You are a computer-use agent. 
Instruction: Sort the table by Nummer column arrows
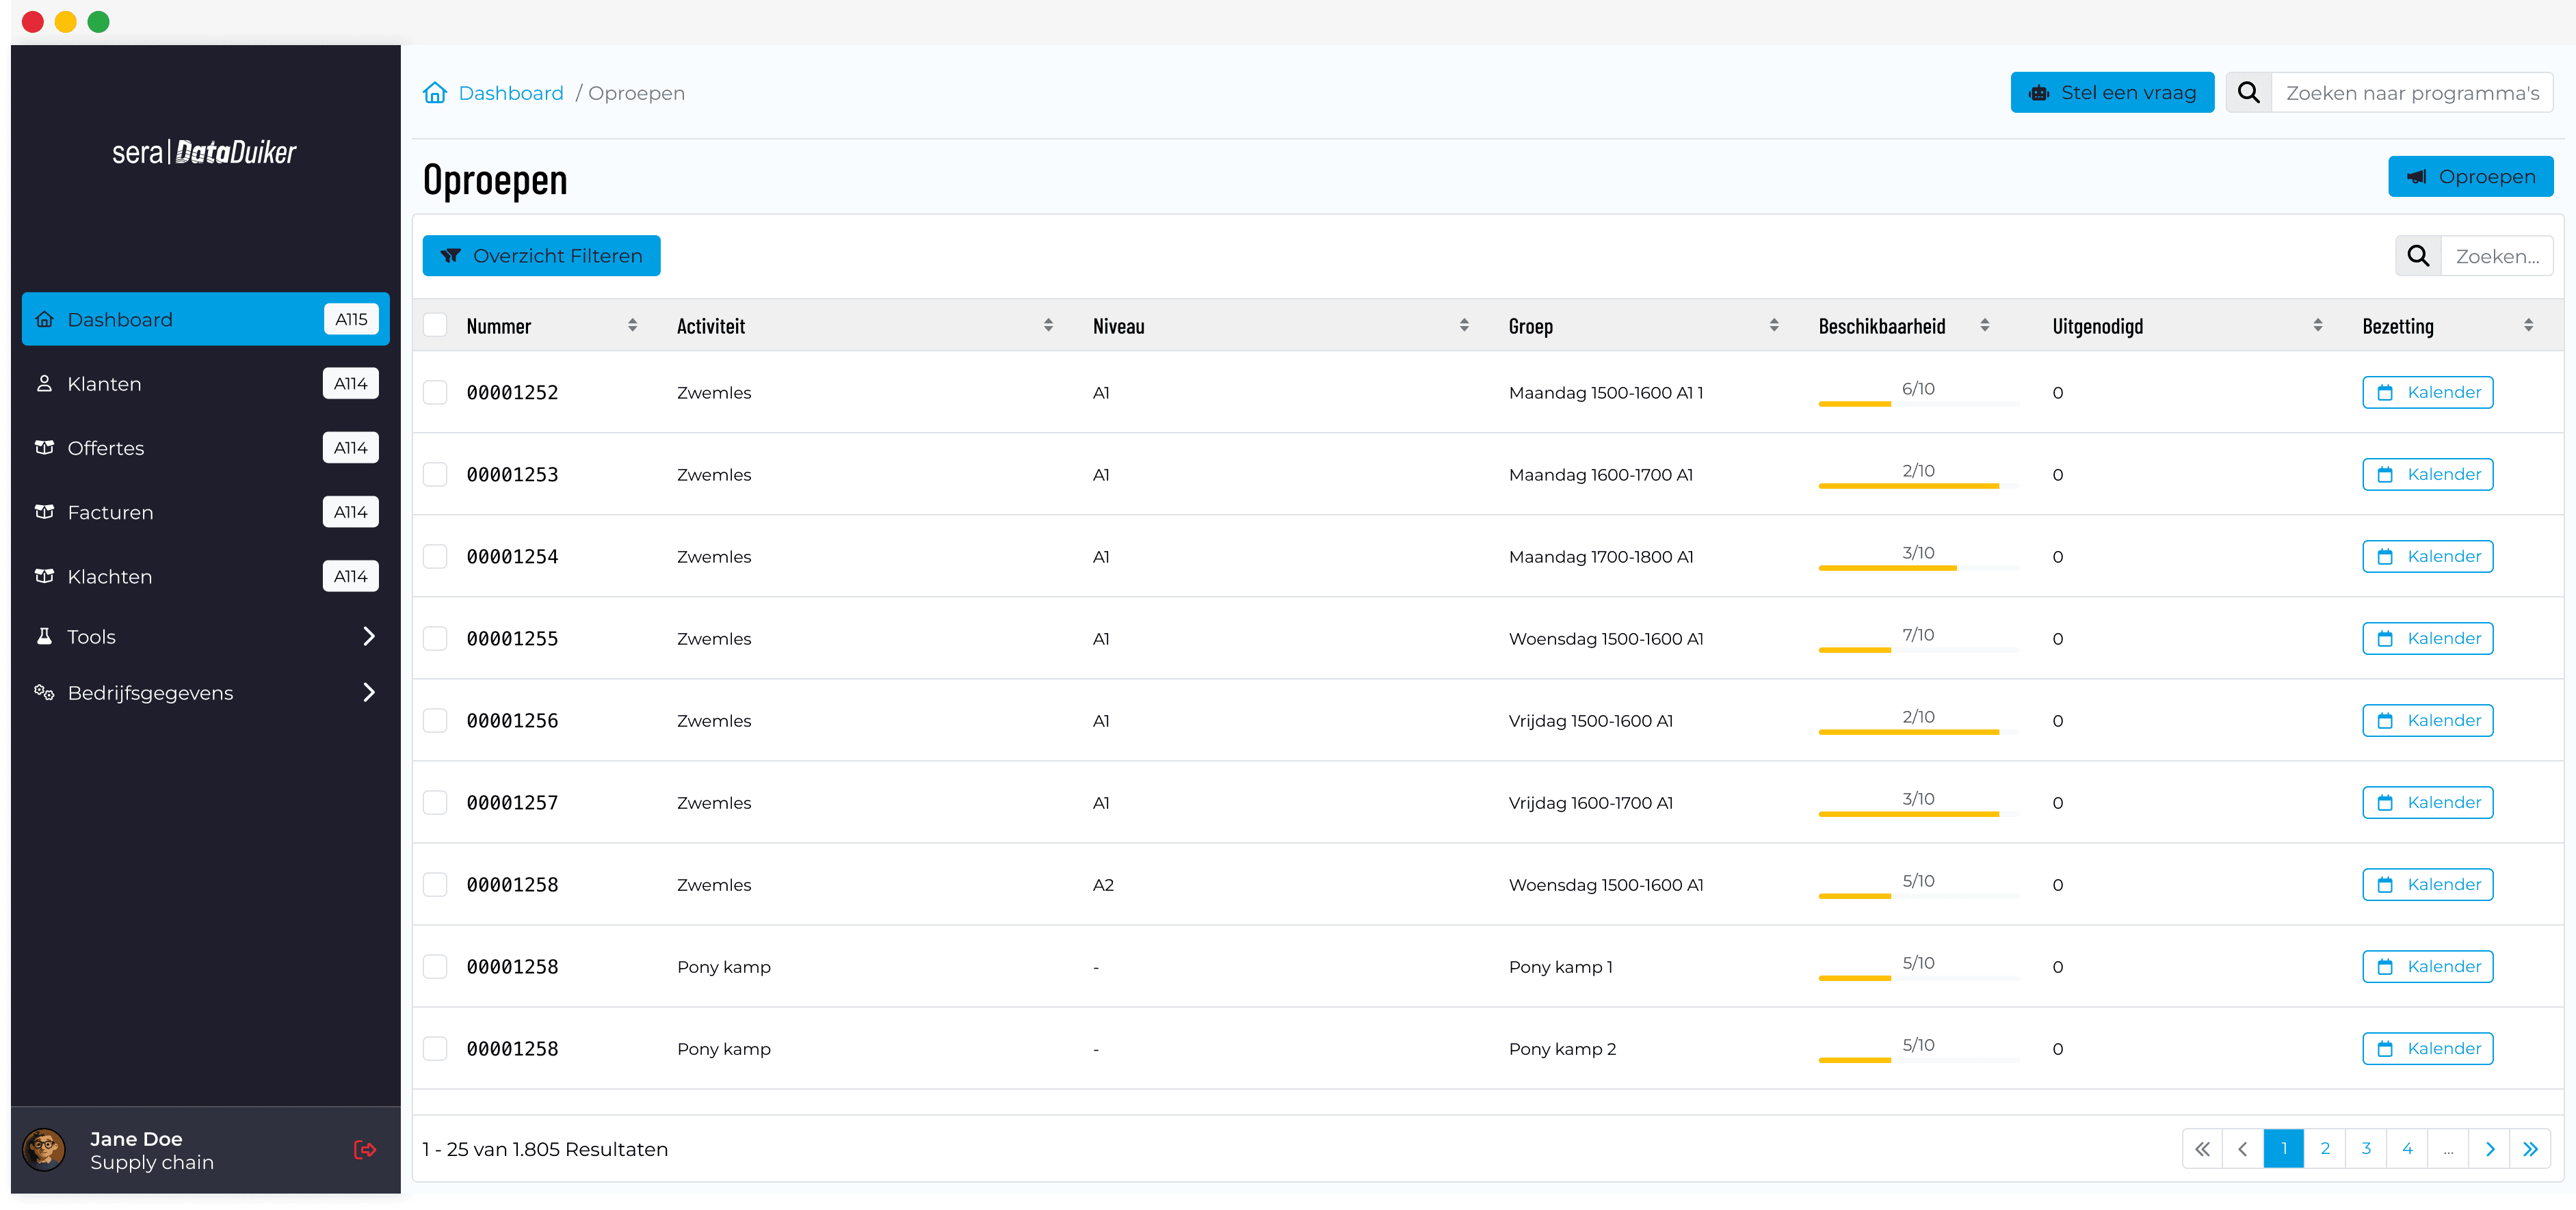632,325
